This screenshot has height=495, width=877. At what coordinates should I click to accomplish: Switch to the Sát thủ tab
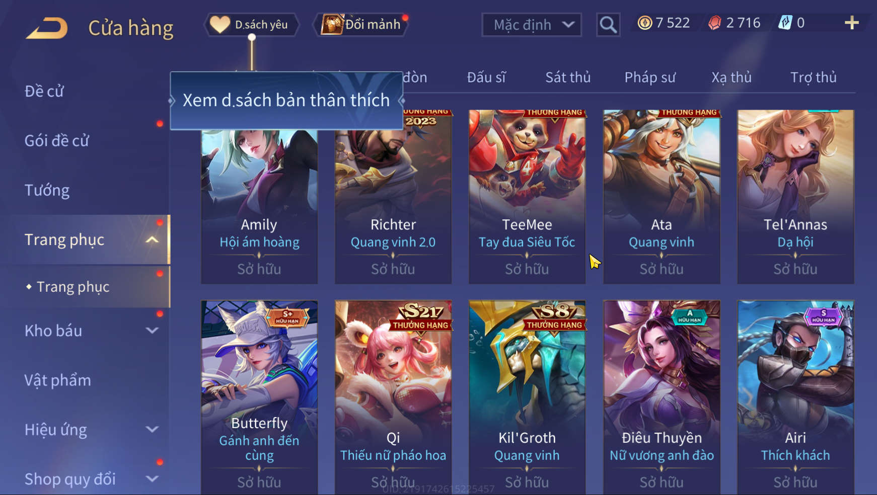point(568,77)
